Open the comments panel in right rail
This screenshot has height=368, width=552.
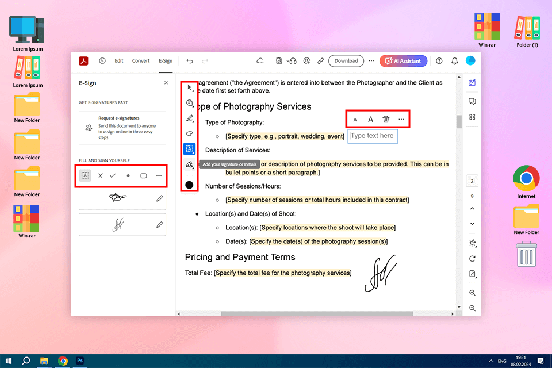click(x=472, y=101)
